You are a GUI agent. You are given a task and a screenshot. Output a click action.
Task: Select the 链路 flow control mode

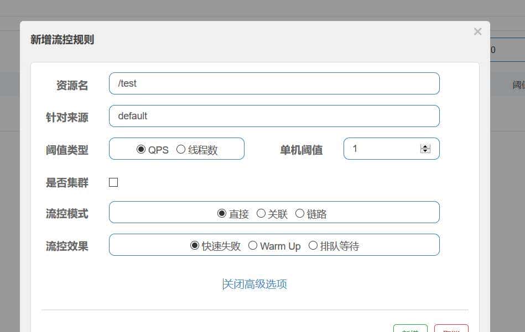299,214
